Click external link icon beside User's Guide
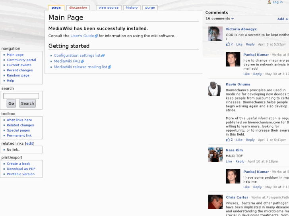Screen dimensions: 289x216 point(96,36)
